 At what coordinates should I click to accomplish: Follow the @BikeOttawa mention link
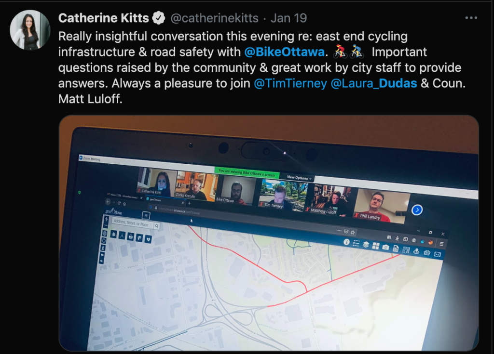[x=285, y=52]
